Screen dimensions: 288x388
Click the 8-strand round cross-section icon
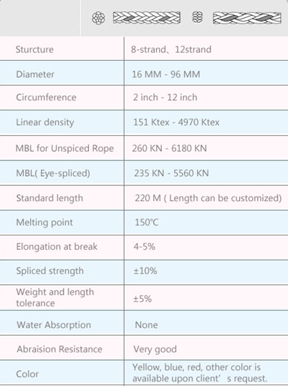click(98, 18)
